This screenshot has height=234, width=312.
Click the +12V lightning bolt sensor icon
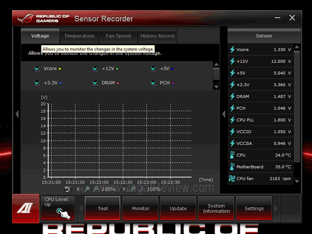coord(232,61)
